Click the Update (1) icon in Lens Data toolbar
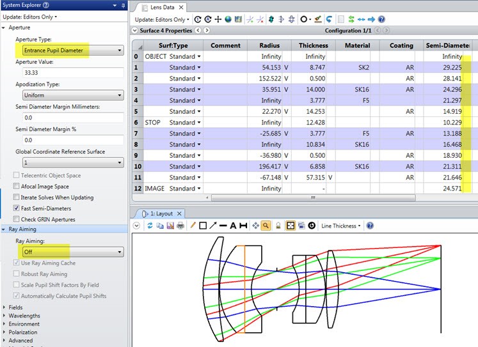Image resolution: width=478 pixels, height=347 pixels. click(x=198, y=19)
